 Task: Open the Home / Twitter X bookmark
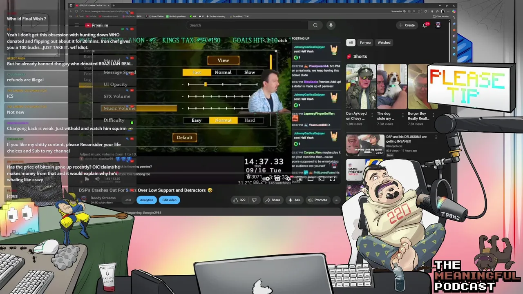[155, 16]
